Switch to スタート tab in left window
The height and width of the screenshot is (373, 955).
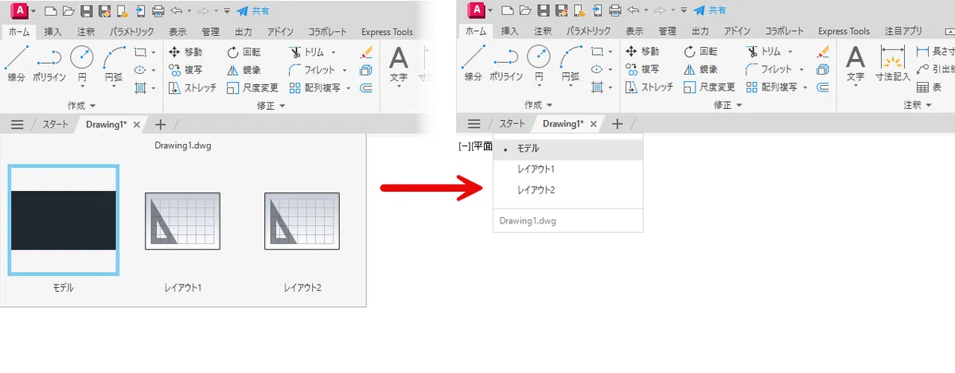[x=56, y=124]
